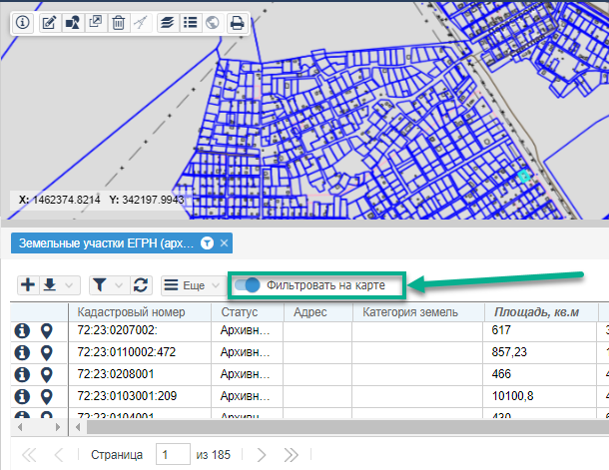Close the Земельные участки ЕГРН tab
Image resolution: width=609 pixels, height=470 pixels.
point(224,243)
